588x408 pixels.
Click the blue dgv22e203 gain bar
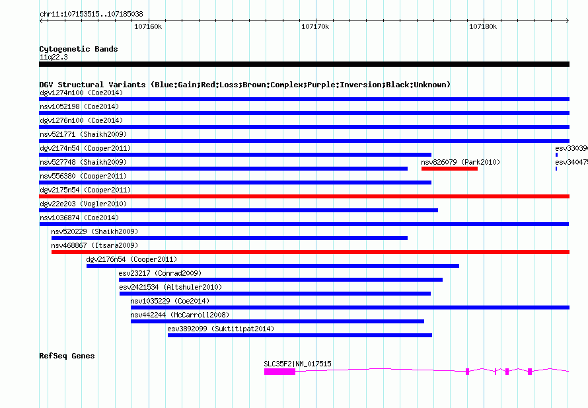pos(239,210)
